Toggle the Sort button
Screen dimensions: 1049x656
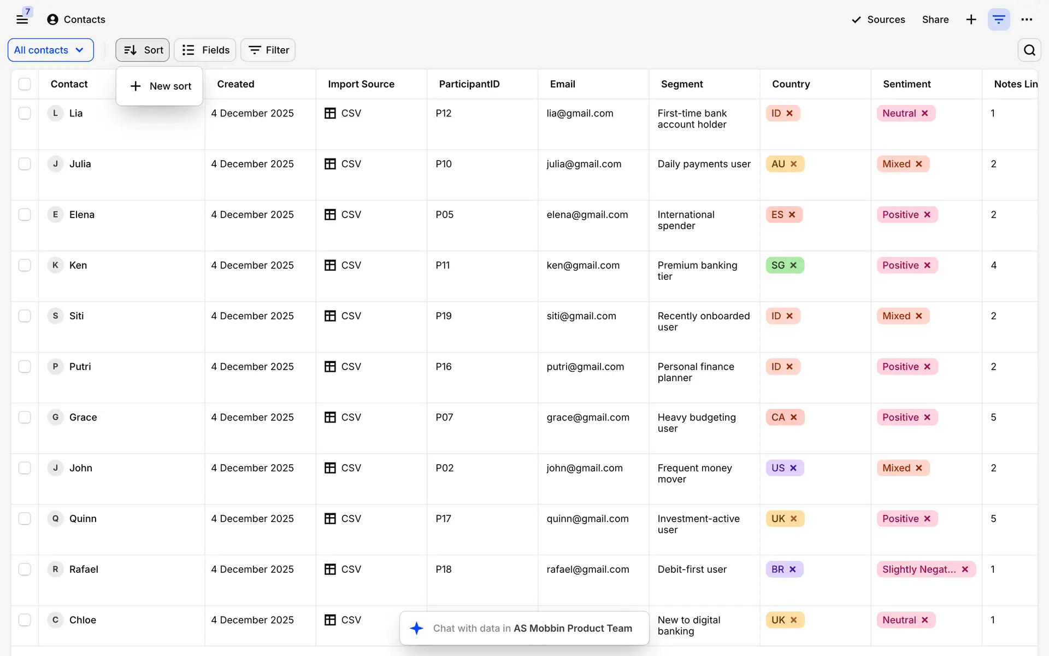143,50
